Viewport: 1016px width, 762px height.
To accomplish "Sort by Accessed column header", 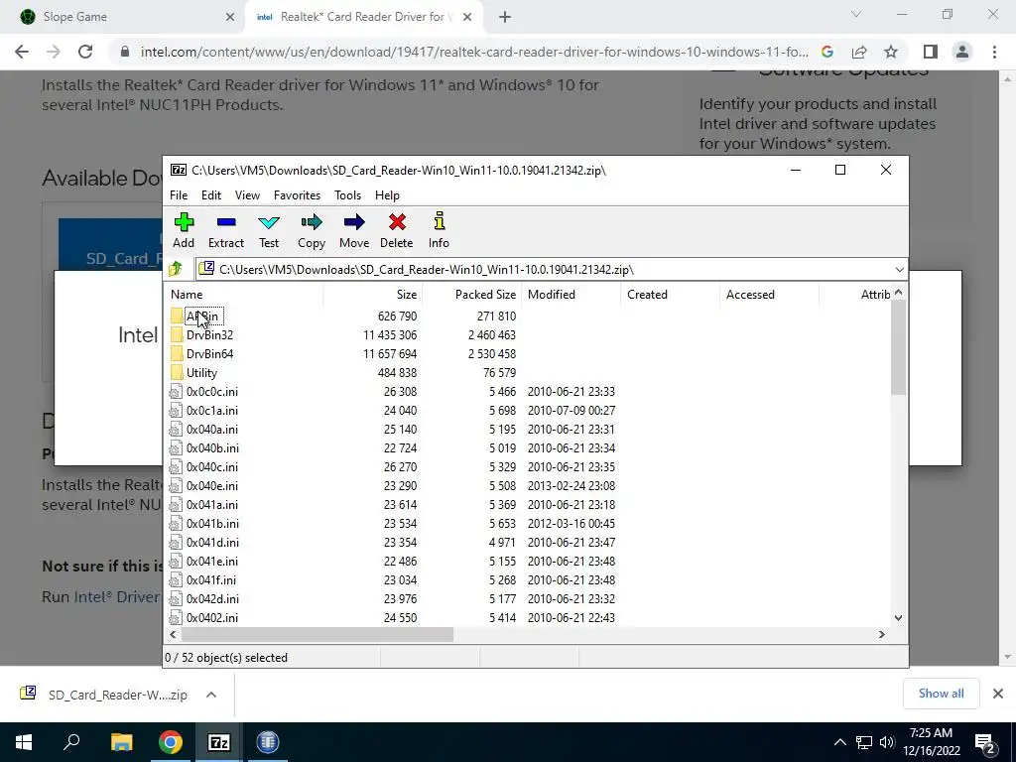I will [769, 294].
